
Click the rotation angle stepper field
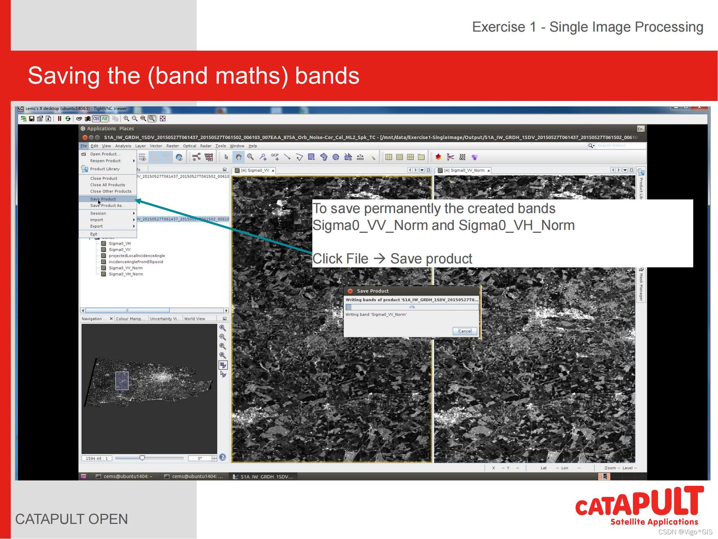coord(202,459)
